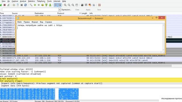The height and width of the screenshot is (102, 182).
Task: Sort packets by Protocol column
Action: pyautogui.click(x=61, y=13)
